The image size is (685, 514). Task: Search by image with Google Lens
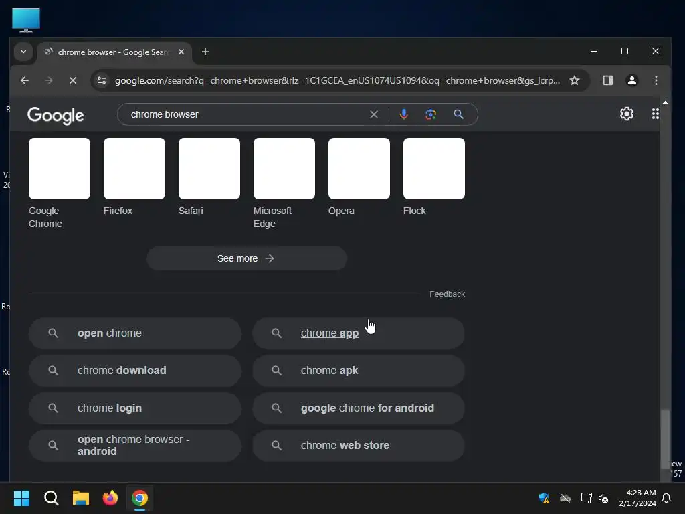click(x=431, y=114)
